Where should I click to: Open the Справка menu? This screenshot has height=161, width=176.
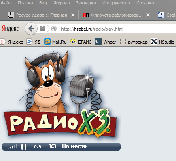[145, 3]
